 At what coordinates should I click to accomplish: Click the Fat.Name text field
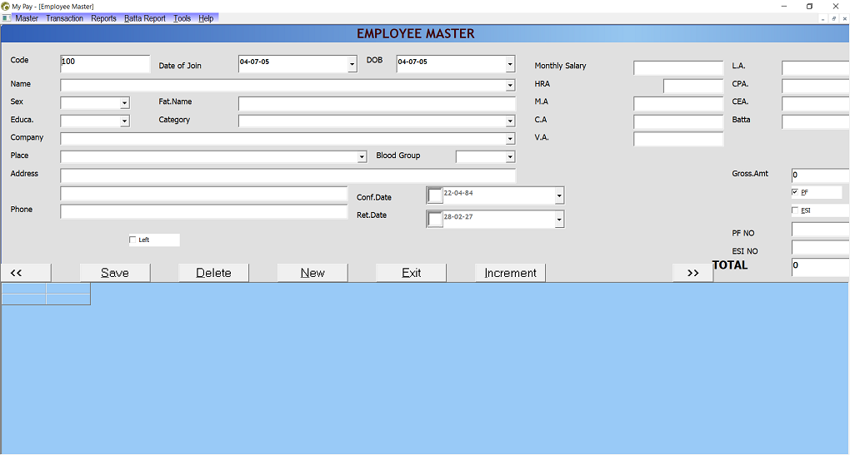377,103
